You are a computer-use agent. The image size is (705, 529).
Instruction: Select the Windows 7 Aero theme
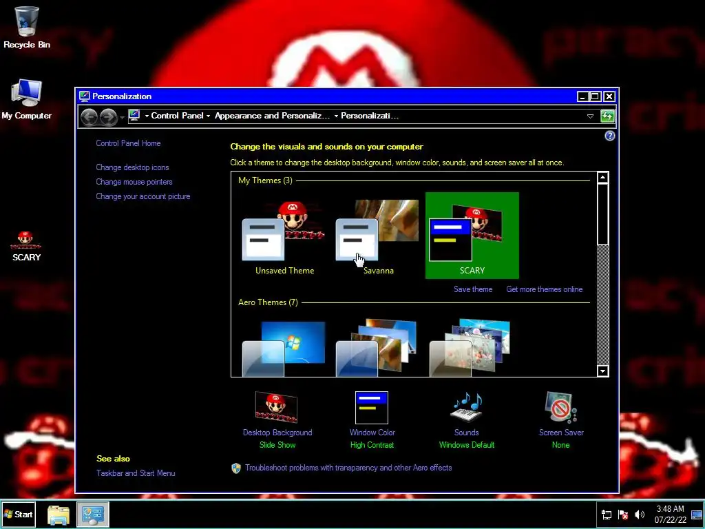tap(284, 347)
